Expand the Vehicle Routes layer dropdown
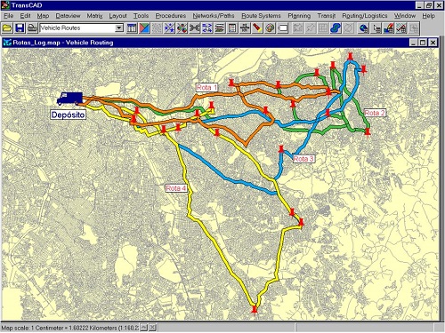The width and height of the screenshot is (445, 333). coord(119,28)
